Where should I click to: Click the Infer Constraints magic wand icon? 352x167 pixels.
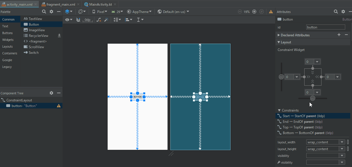107,20
